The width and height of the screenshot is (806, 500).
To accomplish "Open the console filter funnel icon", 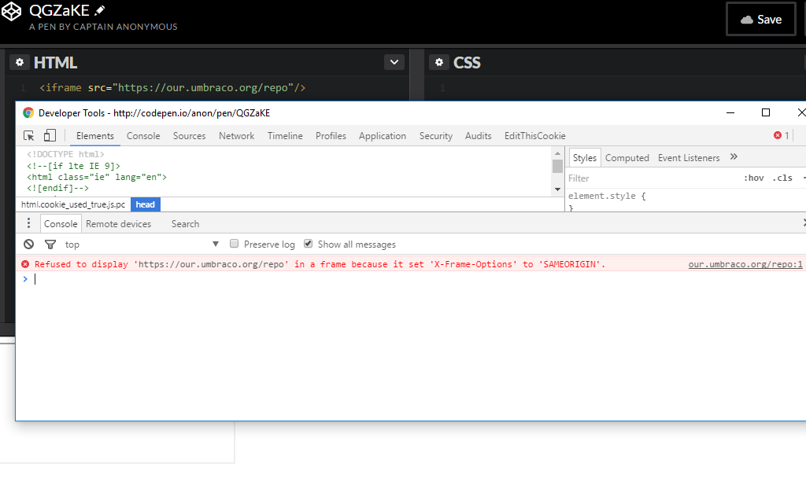I will click(x=50, y=244).
